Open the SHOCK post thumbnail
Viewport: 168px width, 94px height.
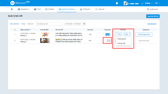45,34
